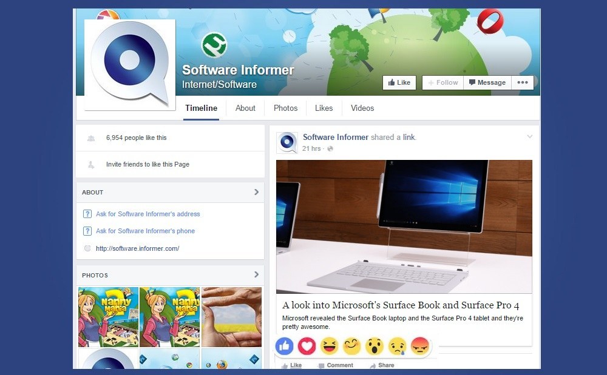The image size is (607, 375).
Task: Open the three-dots more options button
Action: pyautogui.click(x=523, y=82)
